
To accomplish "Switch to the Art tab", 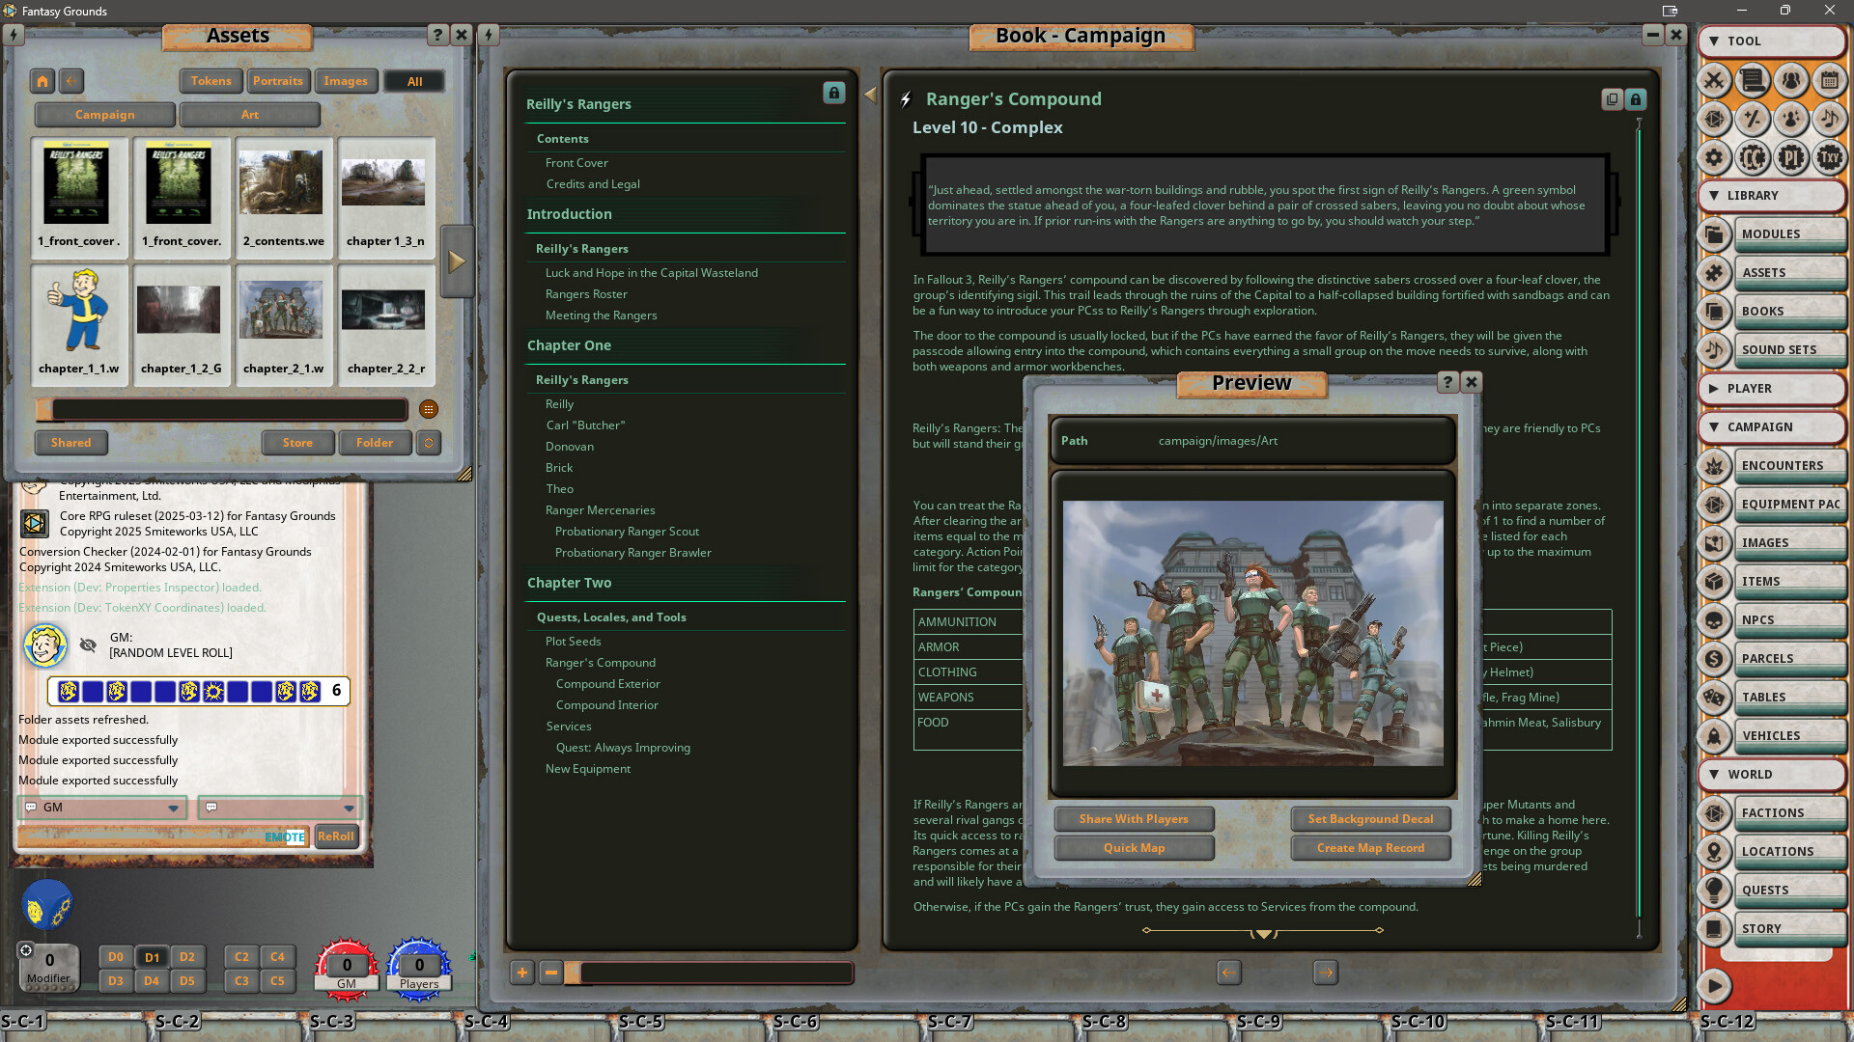I will coord(249,114).
